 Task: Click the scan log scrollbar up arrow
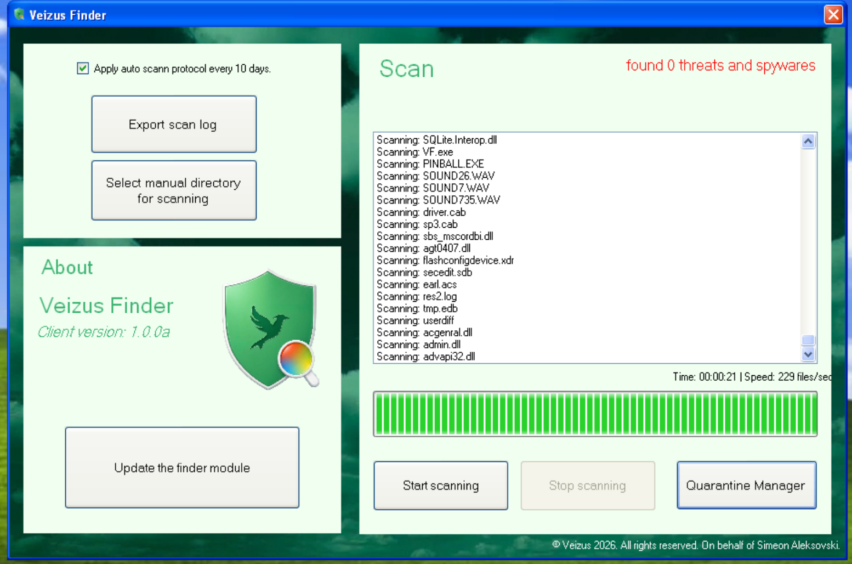click(808, 142)
